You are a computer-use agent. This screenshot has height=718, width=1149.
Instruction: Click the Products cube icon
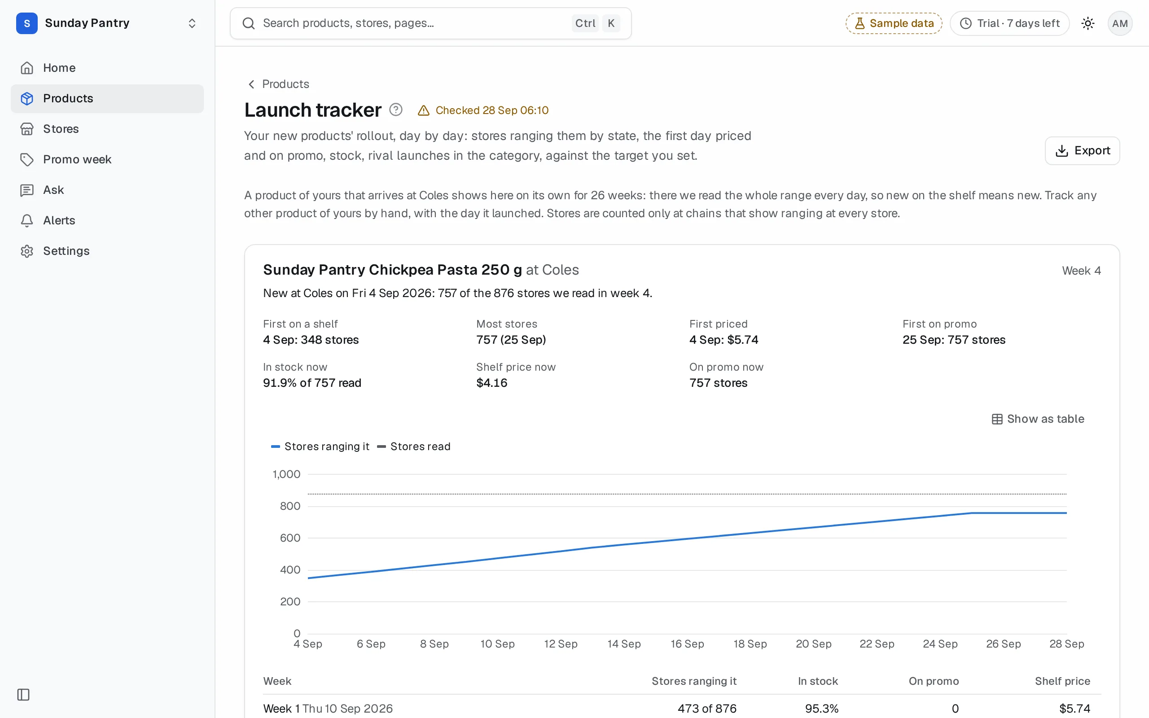[26, 98]
